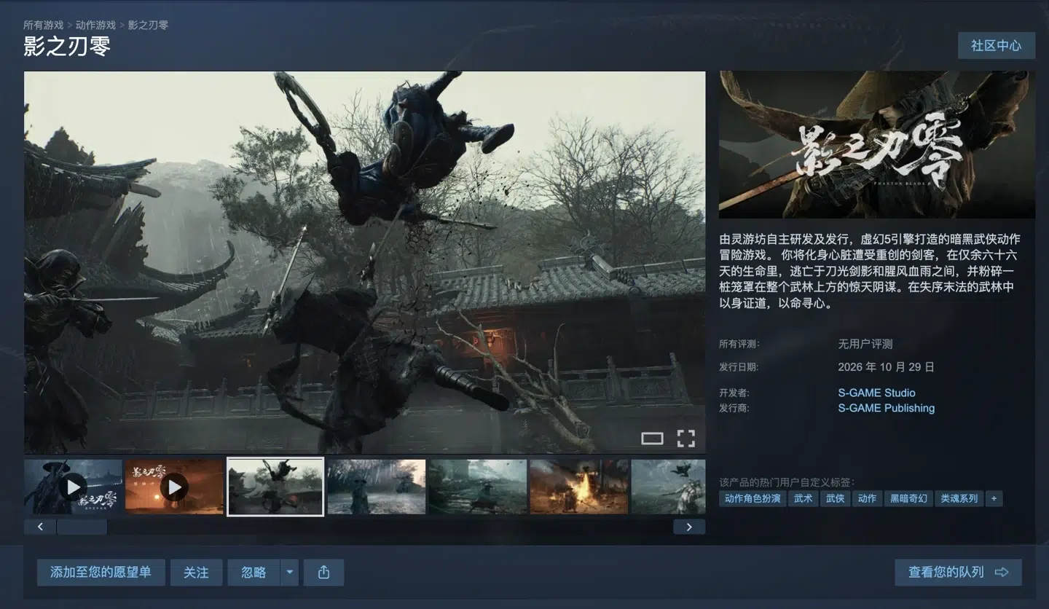This screenshot has height=609, width=1049.
Task: Click the main combat screenshot
Action: 364,262
